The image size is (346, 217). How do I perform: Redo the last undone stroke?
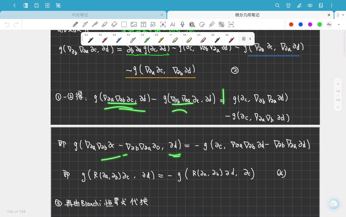click(16, 25)
